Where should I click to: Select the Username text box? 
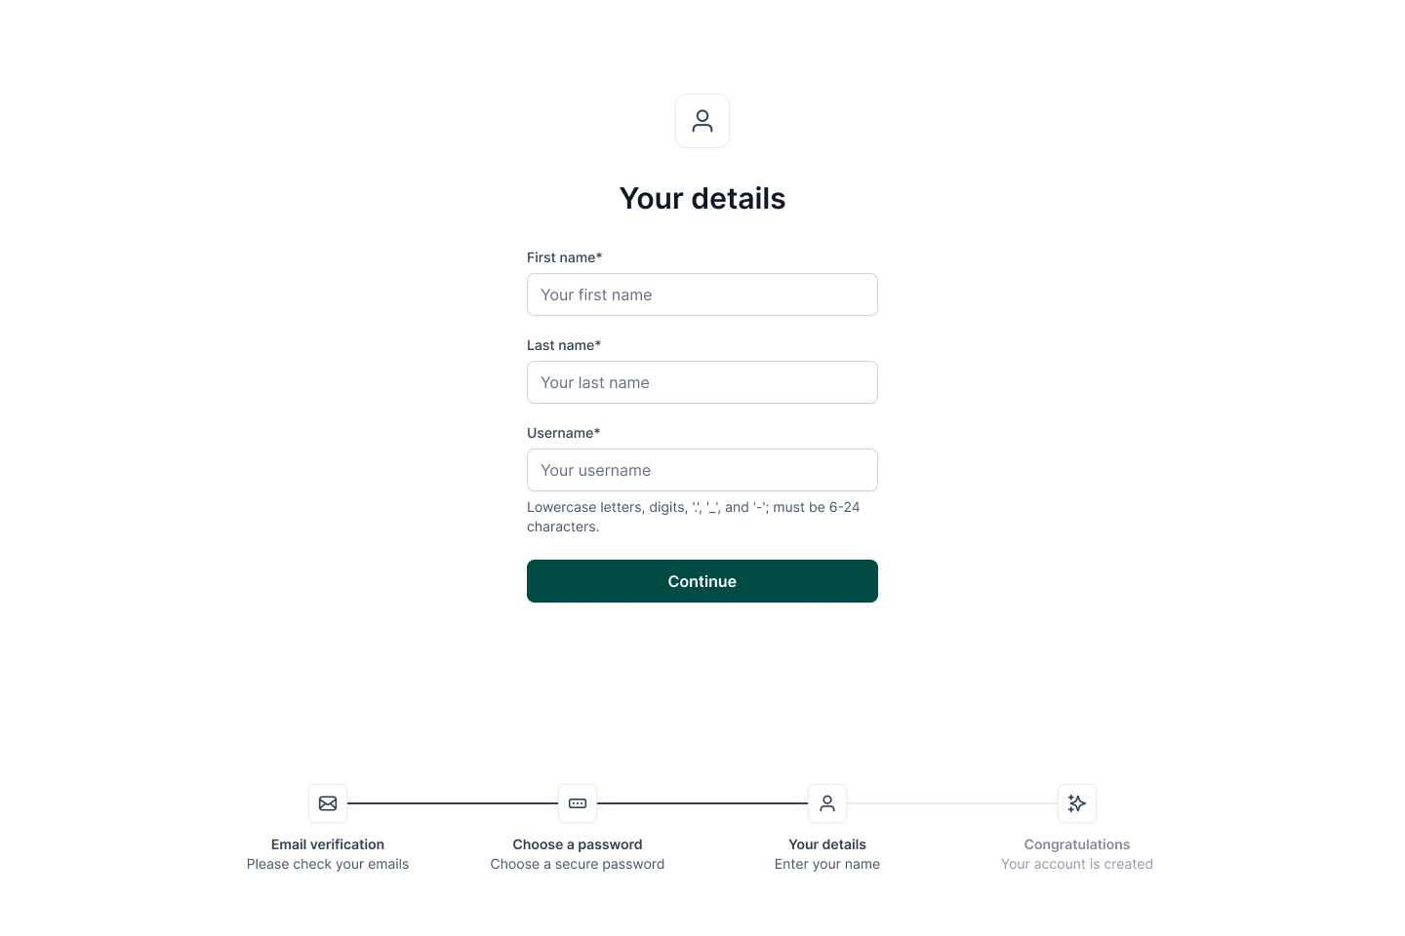(x=702, y=470)
